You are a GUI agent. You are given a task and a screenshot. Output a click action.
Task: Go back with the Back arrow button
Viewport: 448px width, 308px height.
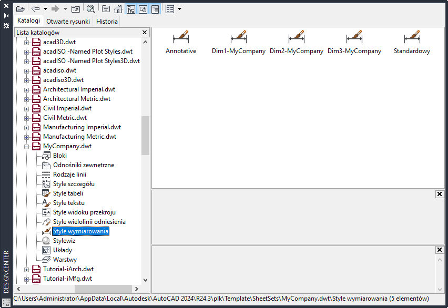35,9
